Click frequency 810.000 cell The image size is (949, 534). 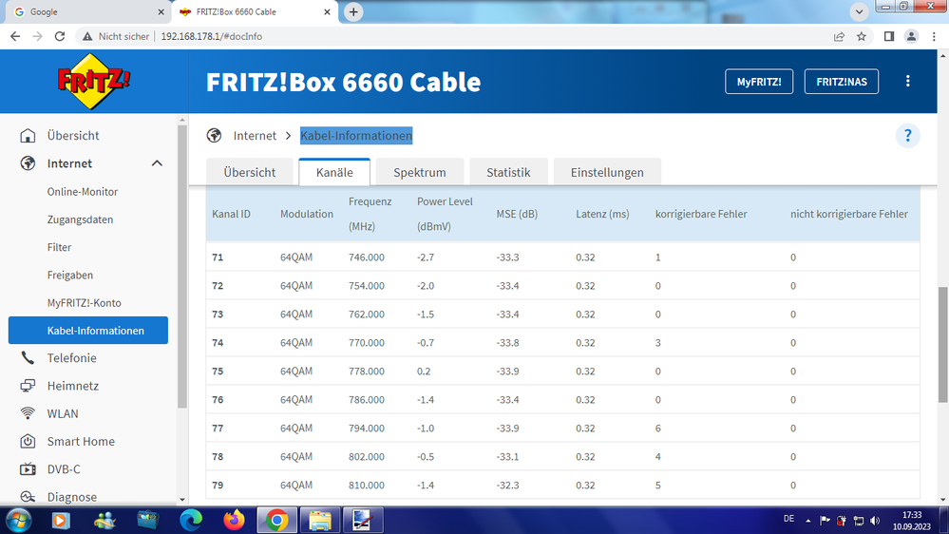click(x=366, y=485)
